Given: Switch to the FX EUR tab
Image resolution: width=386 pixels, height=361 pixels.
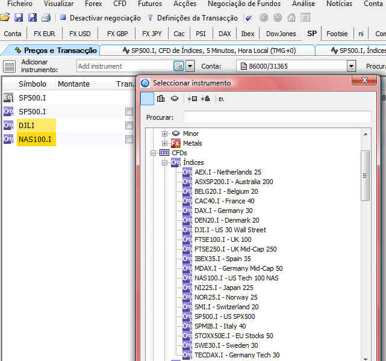Looking at the screenshot, I should 45,34.
